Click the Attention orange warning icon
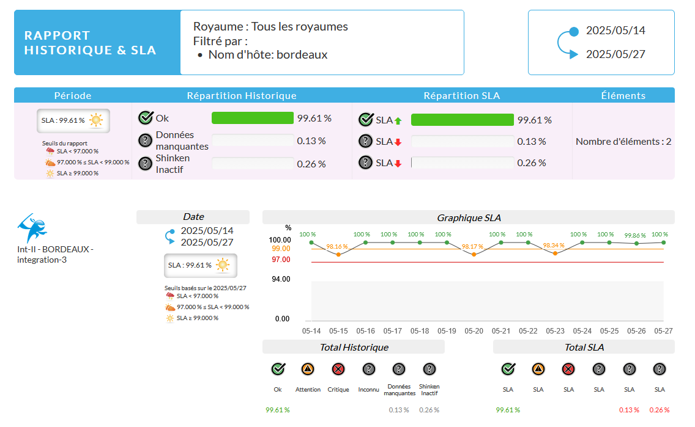 [x=308, y=369]
